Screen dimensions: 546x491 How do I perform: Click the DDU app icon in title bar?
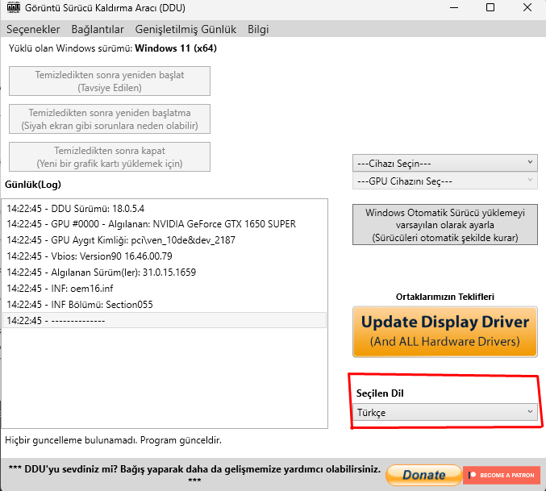[14, 7]
